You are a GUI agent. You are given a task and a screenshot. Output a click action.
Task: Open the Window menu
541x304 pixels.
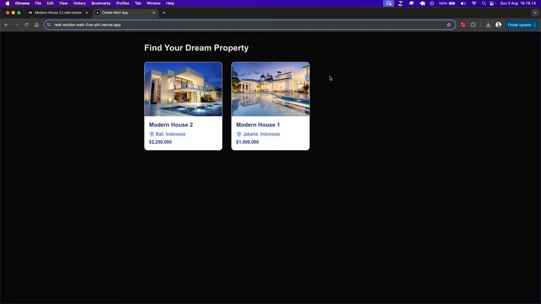coord(153,3)
